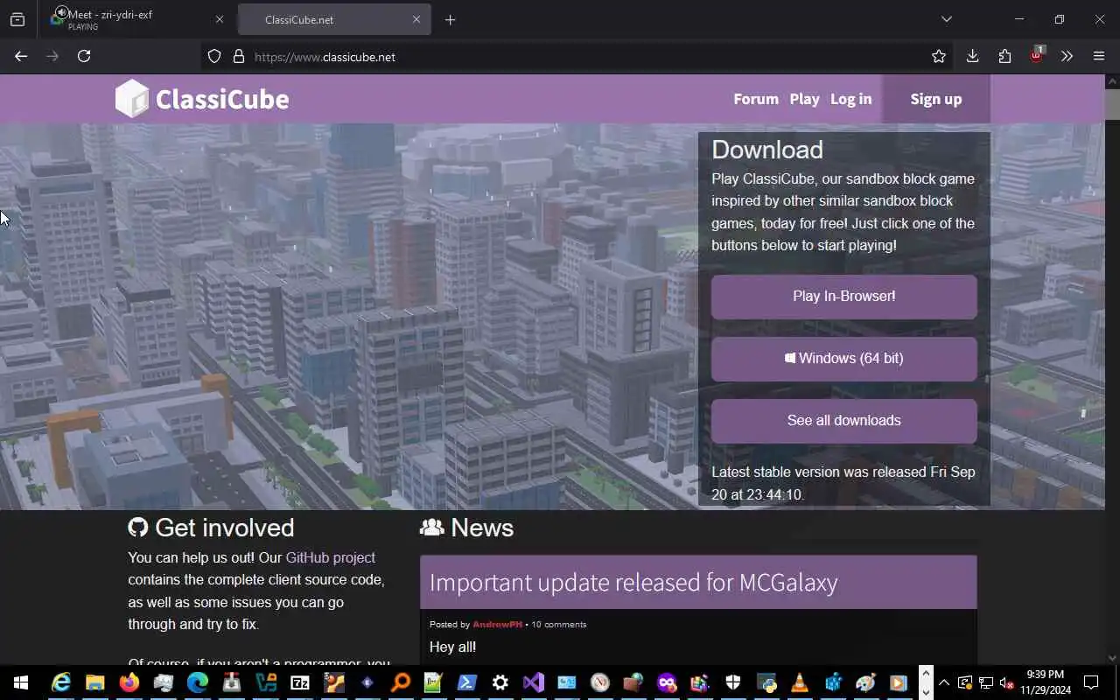Launch Python from taskbar
1120x700 pixels.
766,682
